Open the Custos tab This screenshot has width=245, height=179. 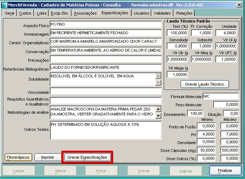pyautogui.click(x=25, y=13)
